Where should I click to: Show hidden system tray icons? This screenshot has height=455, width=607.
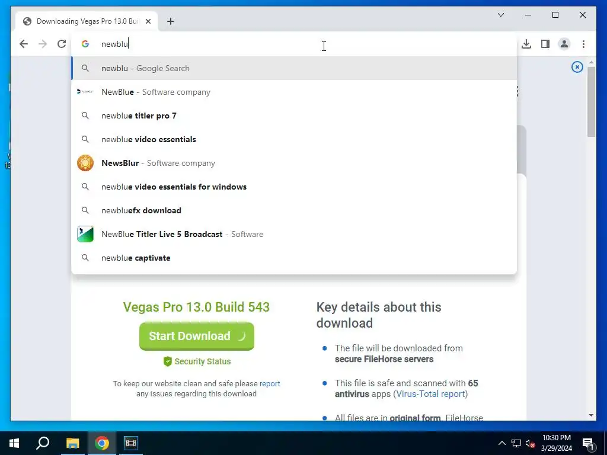tap(501, 443)
